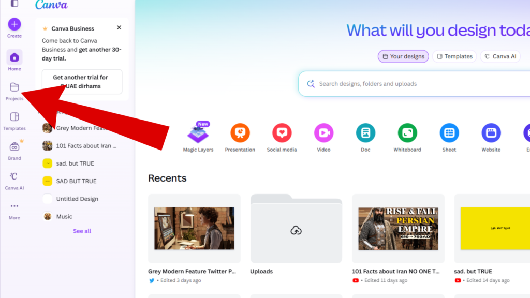530x298 pixels.
Task: Click the See all recent designs link
Action: coord(82,231)
